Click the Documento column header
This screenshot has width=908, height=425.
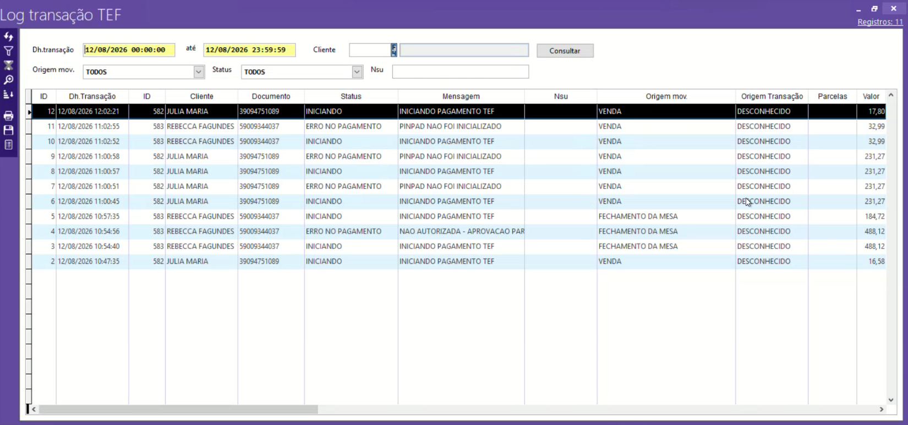(271, 96)
